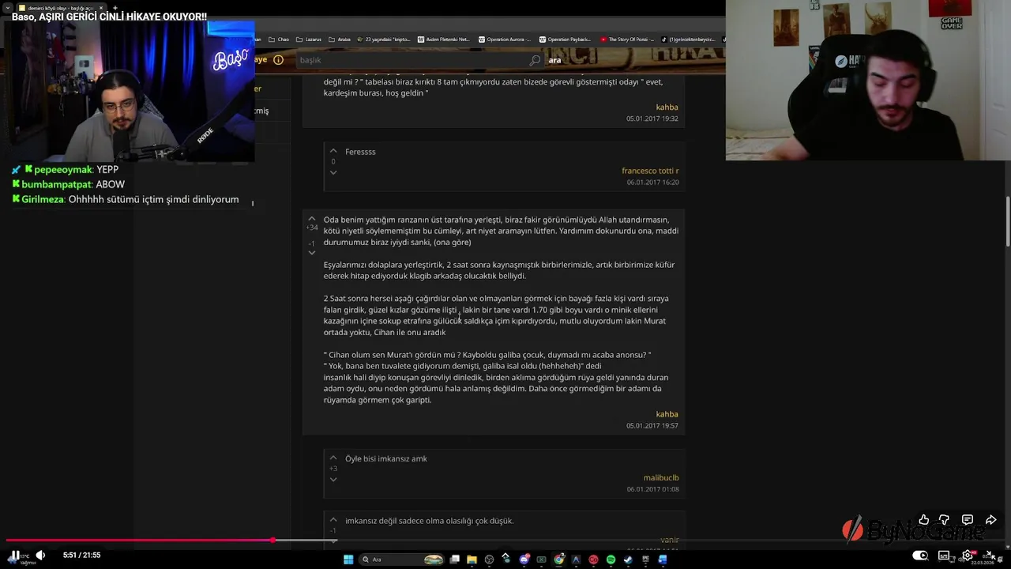Open The Story Of Ponzi bookmark

[x=627, y=40]
